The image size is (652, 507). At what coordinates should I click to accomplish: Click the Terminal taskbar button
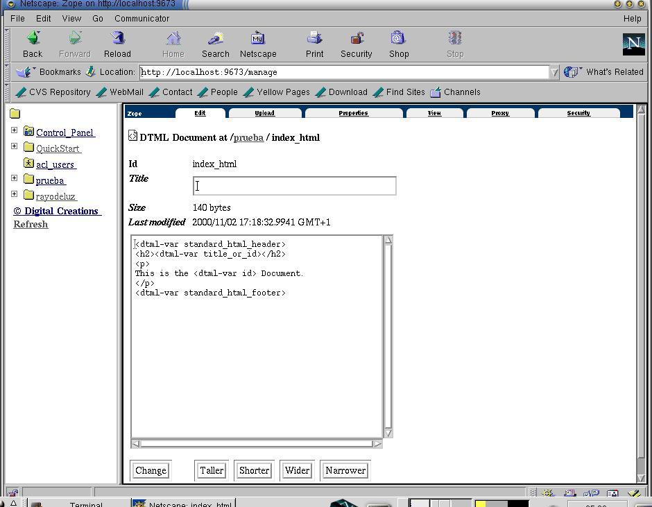79,503
